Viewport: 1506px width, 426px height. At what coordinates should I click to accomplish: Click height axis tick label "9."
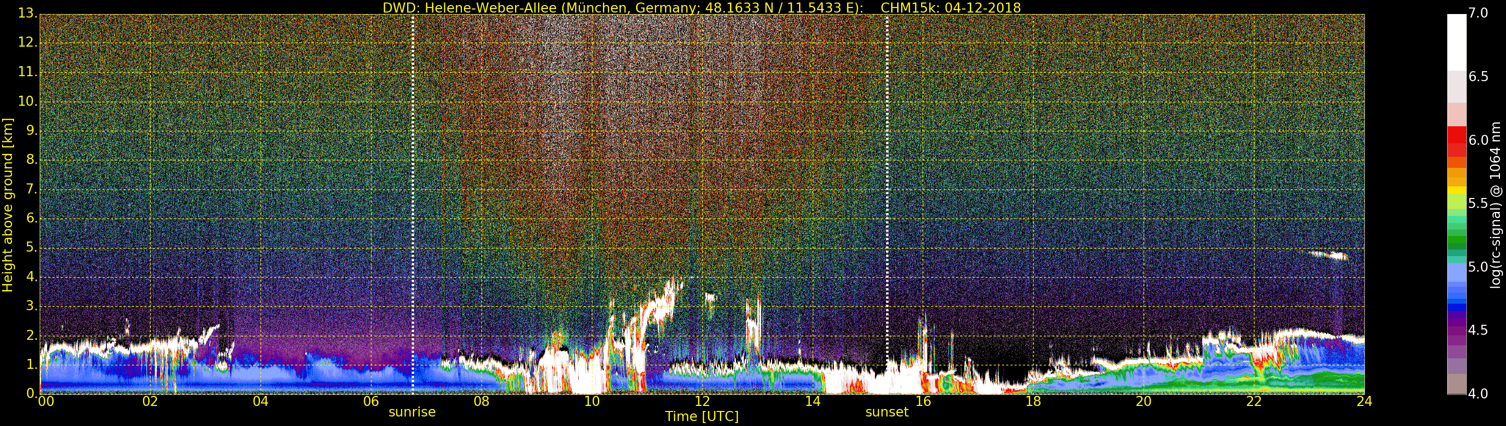31,130
